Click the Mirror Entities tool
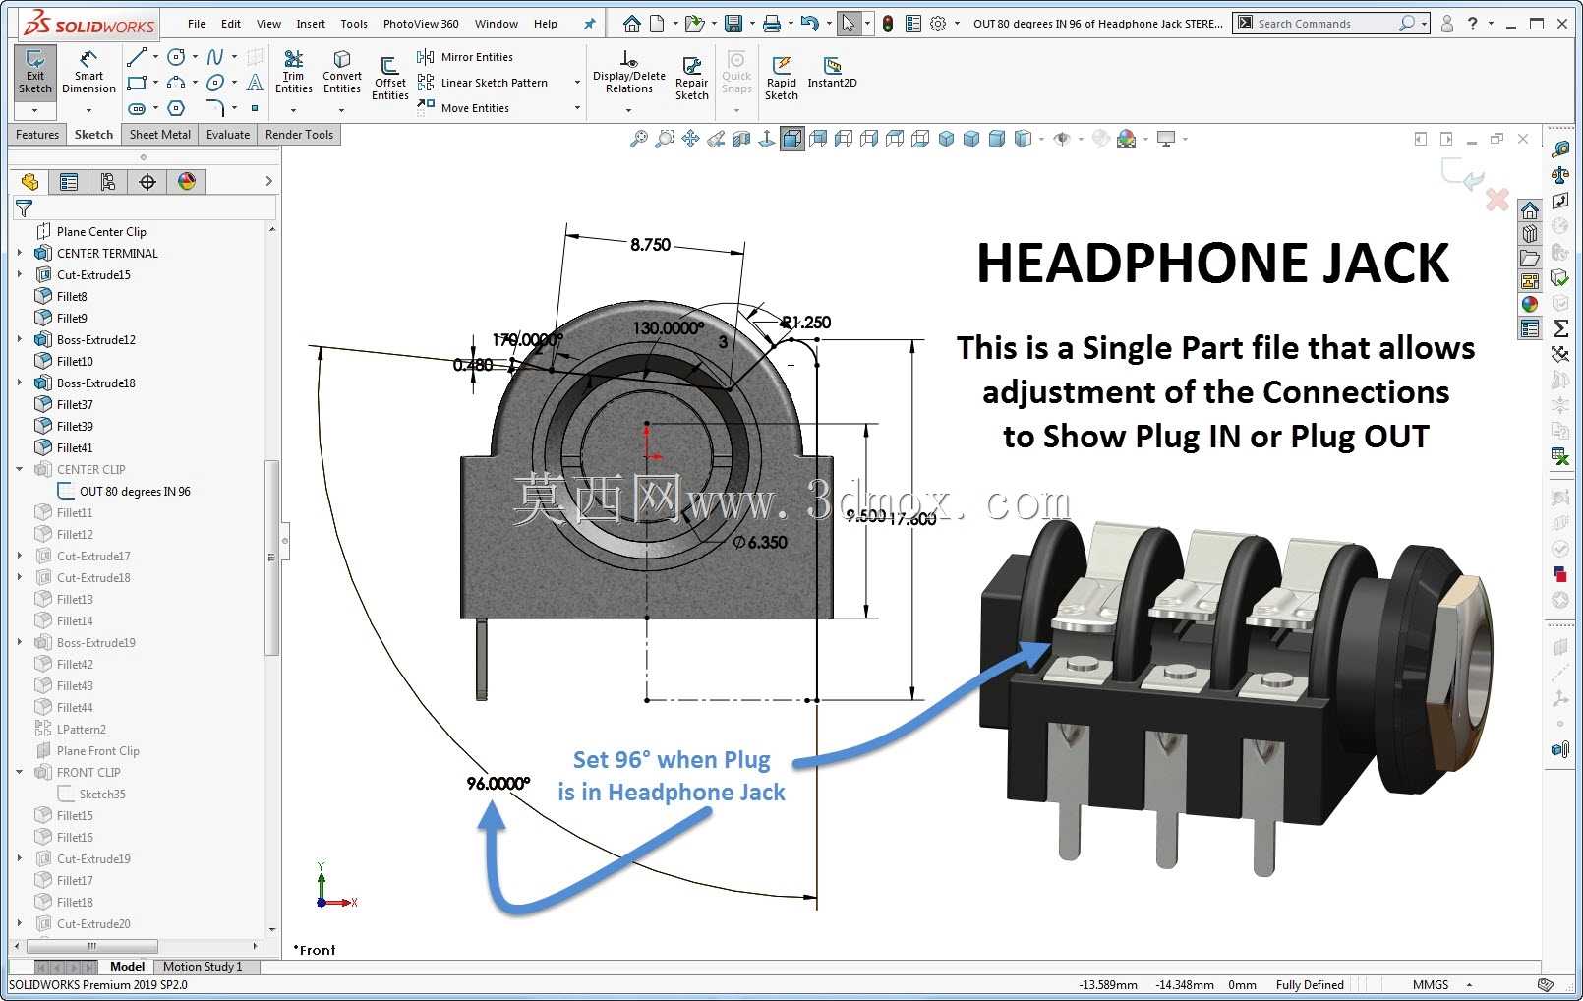 point(465,57)
